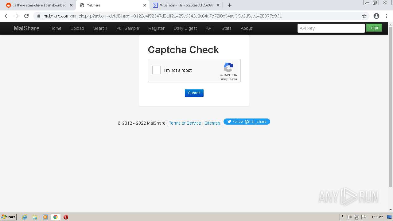Click the page scrollbar thumb
This screenshot has width=393, height=221.
(x=391, y=107)
